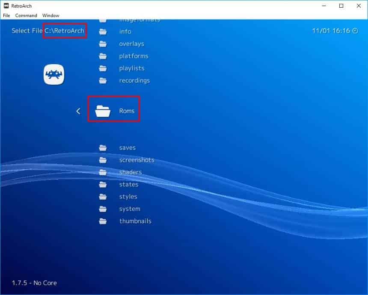
Task: Click the styles folder icon
Action: [x=103, y=197]
